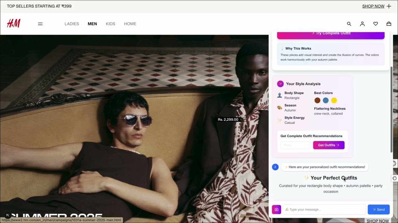Click the Season palette icon
The image size is (398, 223).
(280, 108)
